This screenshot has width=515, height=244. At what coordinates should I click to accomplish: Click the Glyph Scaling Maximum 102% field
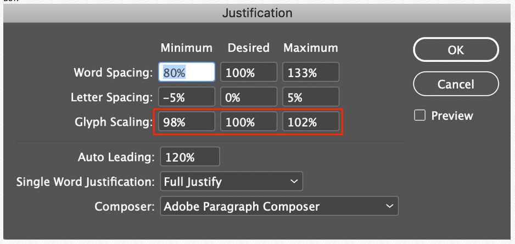click(311, 123)
